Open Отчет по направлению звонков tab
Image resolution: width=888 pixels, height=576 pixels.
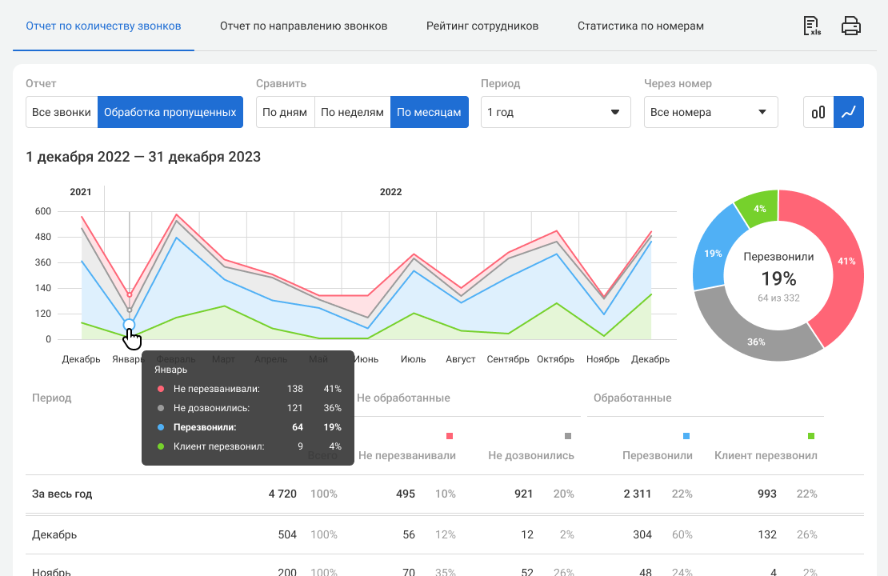pyautogui.click(x=303, y=26)
